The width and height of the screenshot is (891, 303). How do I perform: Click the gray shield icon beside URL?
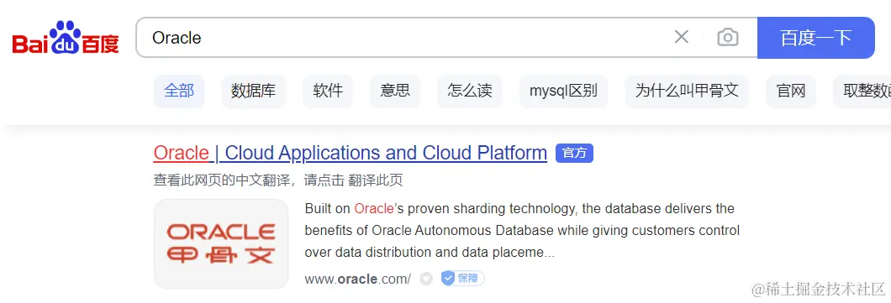tap(426, 279)
